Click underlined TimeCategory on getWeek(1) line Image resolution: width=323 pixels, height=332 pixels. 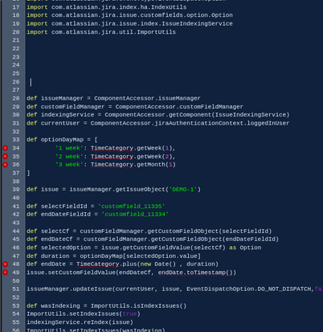(112, 148)
